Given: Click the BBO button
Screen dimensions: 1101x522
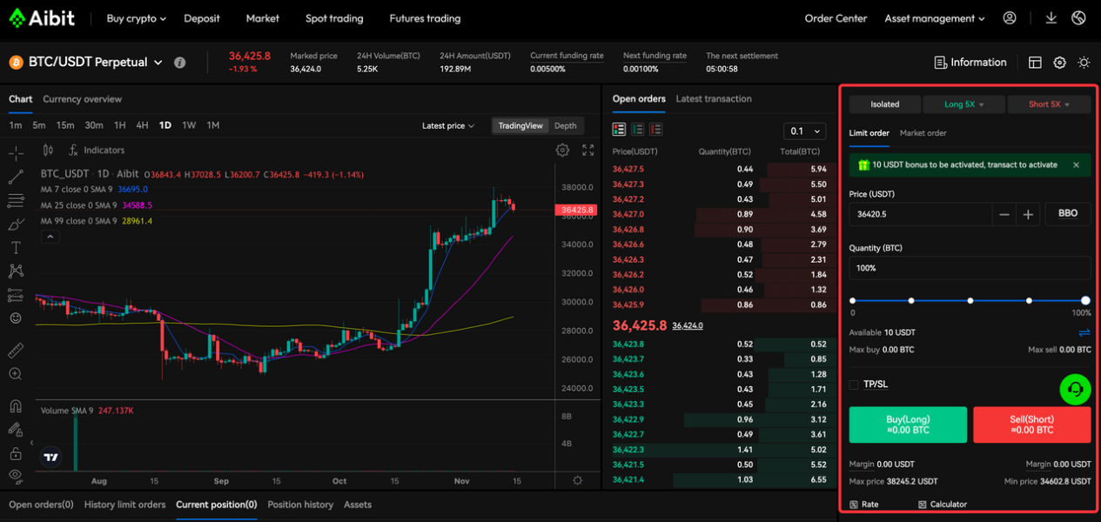Looking at the screenshot, I should (1068, 214).
